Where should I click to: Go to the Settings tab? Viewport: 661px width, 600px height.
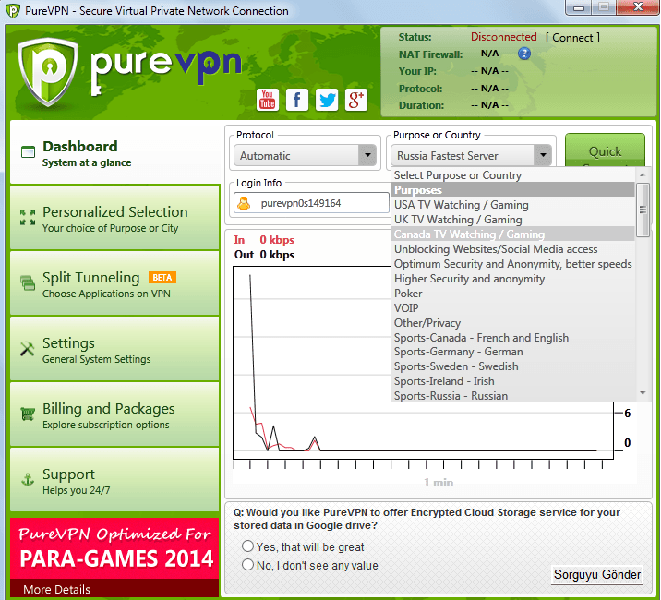[x=114, y=349]
